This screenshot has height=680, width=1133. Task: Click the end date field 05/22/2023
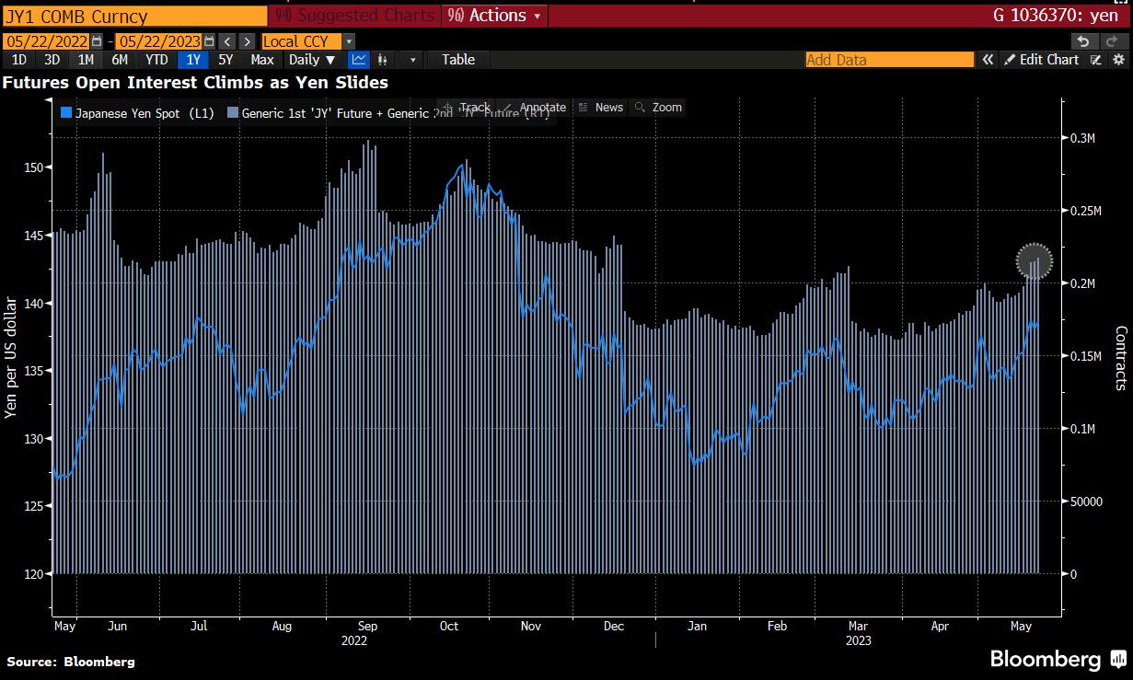159,41
